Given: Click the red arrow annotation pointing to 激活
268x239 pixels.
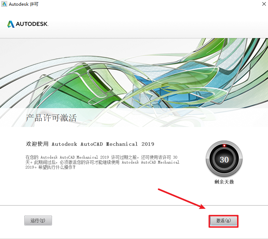Looking at the screenshot, I should [182, 199].
